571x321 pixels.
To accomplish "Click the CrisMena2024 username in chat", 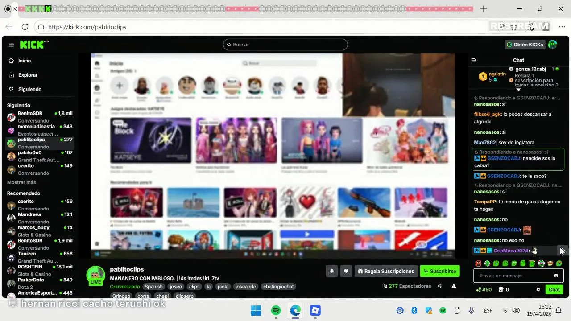I will coord(511,251).
